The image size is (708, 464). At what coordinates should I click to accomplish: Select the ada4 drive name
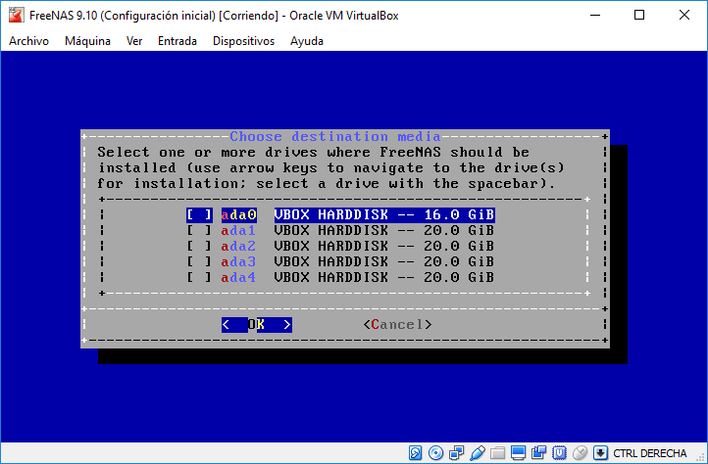(x=239, y=277)
